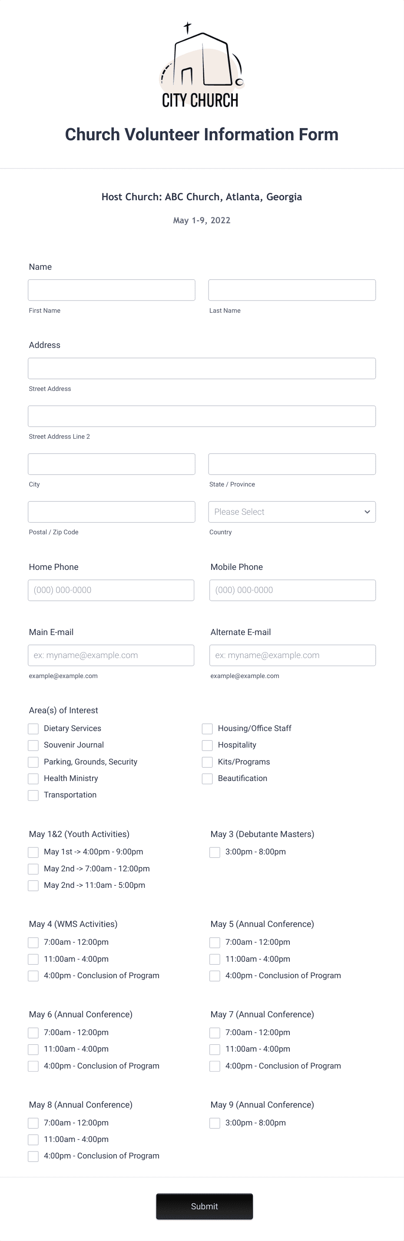Screen dimensions: 404x1241
Task: Click the Postal / Zip Code field
Action: tap(111, 512)
